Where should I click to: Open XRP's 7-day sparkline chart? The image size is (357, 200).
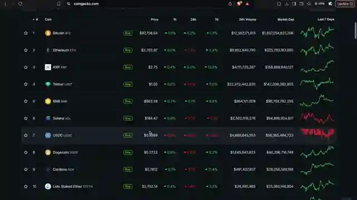pyautogui.click(x=317, y=67)
